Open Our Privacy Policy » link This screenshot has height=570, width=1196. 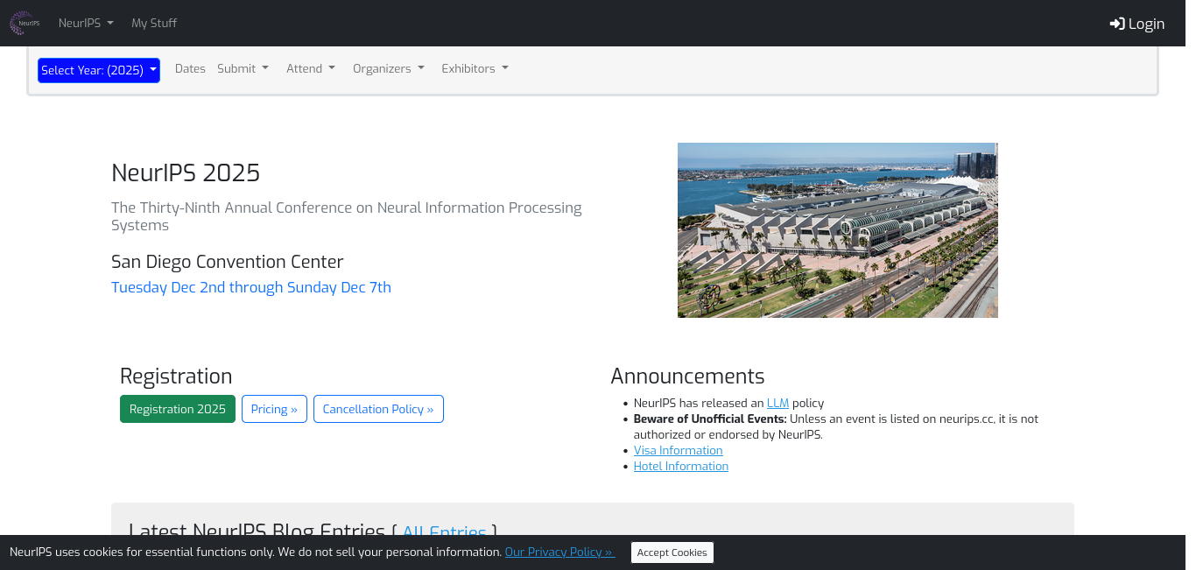[560, 552]
